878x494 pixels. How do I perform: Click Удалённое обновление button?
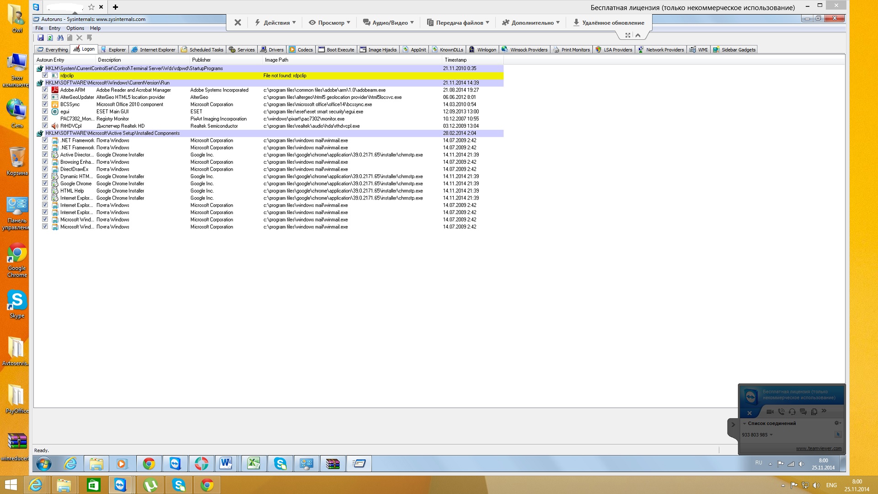tap(609, 22)
